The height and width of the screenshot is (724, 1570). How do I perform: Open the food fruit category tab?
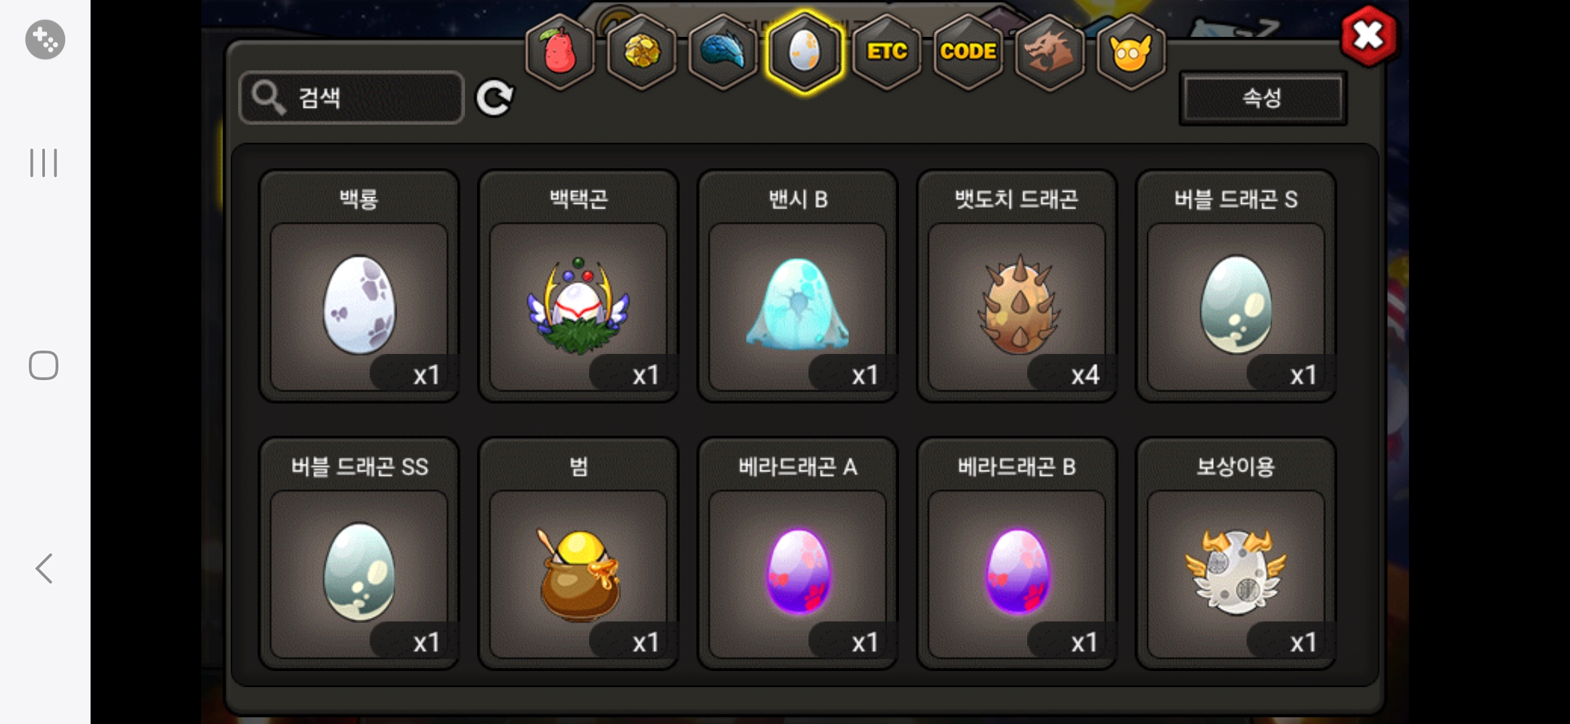(x=560, y=52)
